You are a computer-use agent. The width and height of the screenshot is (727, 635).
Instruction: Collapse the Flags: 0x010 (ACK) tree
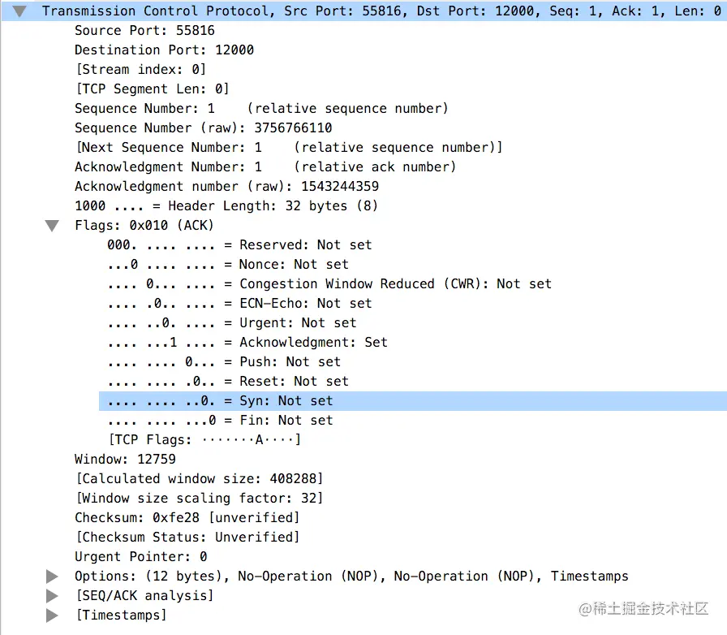point(52,226)
